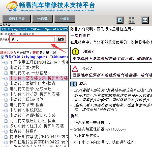This screenshot has height=147, width=152.
Task: Click page icon beside 车间专用工具BIN0422
Action: (6, 63)
